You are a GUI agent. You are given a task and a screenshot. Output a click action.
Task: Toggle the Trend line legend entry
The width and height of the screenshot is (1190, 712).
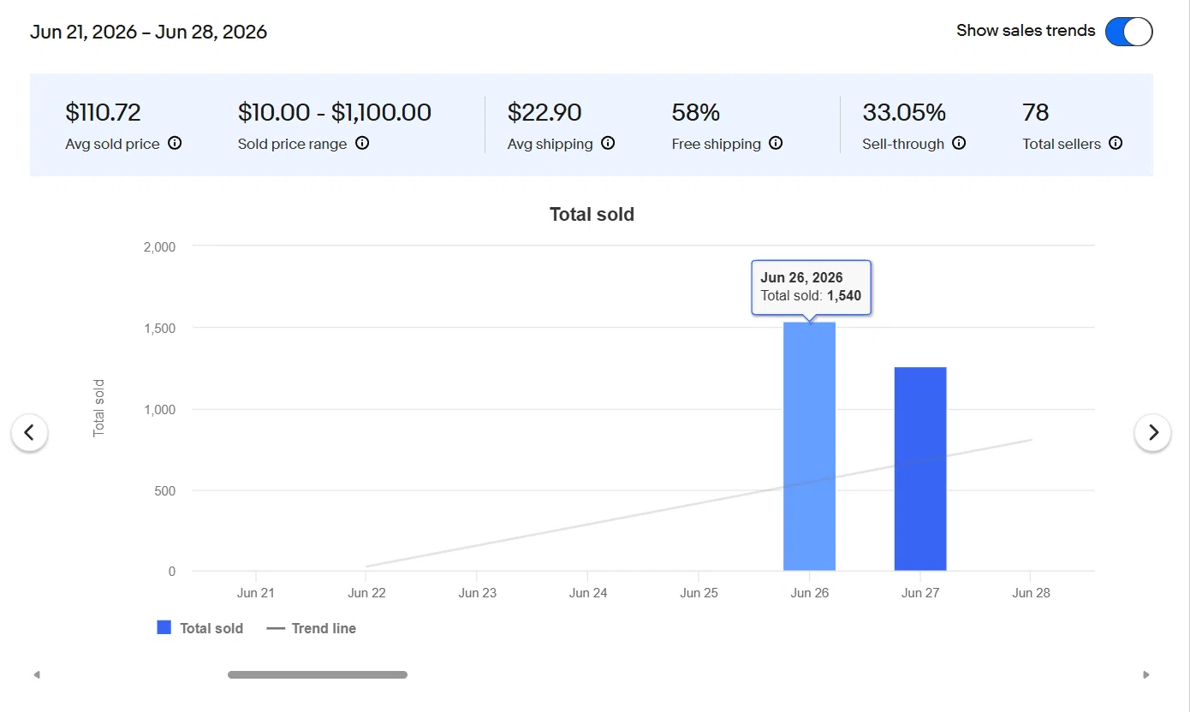tap(312, 628)
